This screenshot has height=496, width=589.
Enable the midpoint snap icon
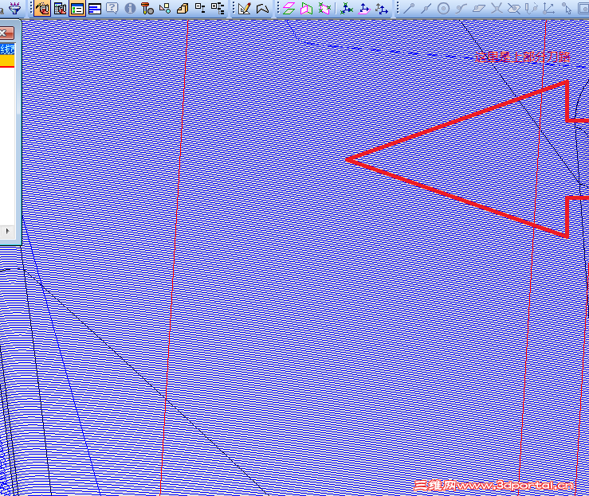coord(426,8)
